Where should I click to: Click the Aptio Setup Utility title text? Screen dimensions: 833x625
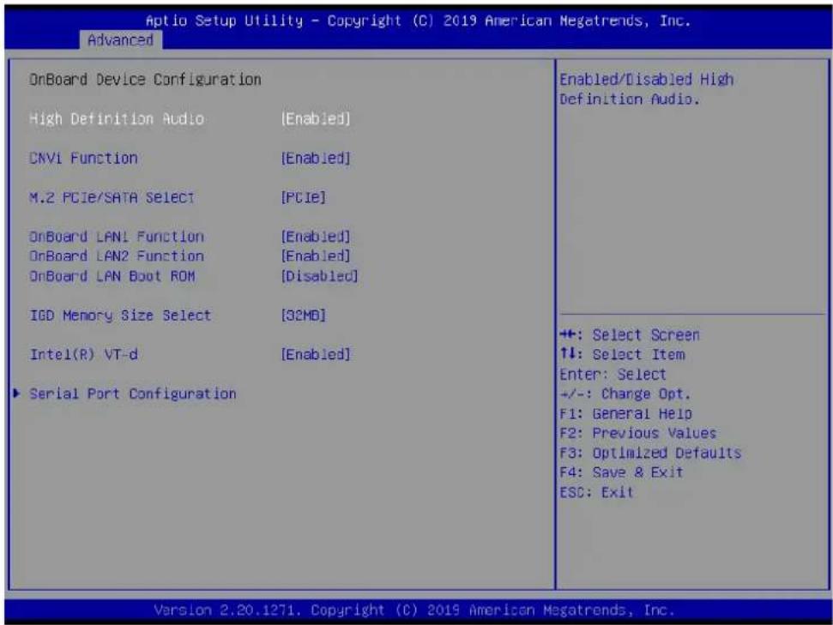[x=418, y=21]
